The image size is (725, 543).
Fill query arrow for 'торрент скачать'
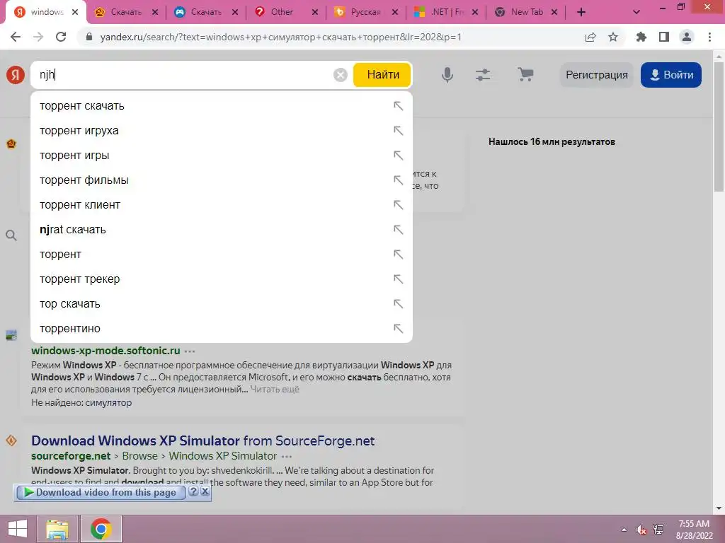pos(398,106)
